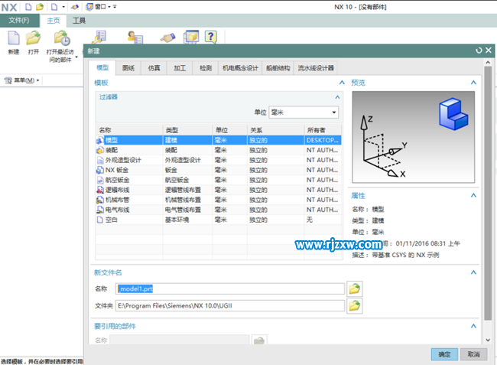The width and height of the screenshot is (497, 365).
Task: Click the 取消 button
Action: (x=473, y=354)
